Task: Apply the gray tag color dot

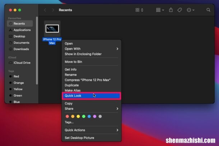Action: (100, 117)
